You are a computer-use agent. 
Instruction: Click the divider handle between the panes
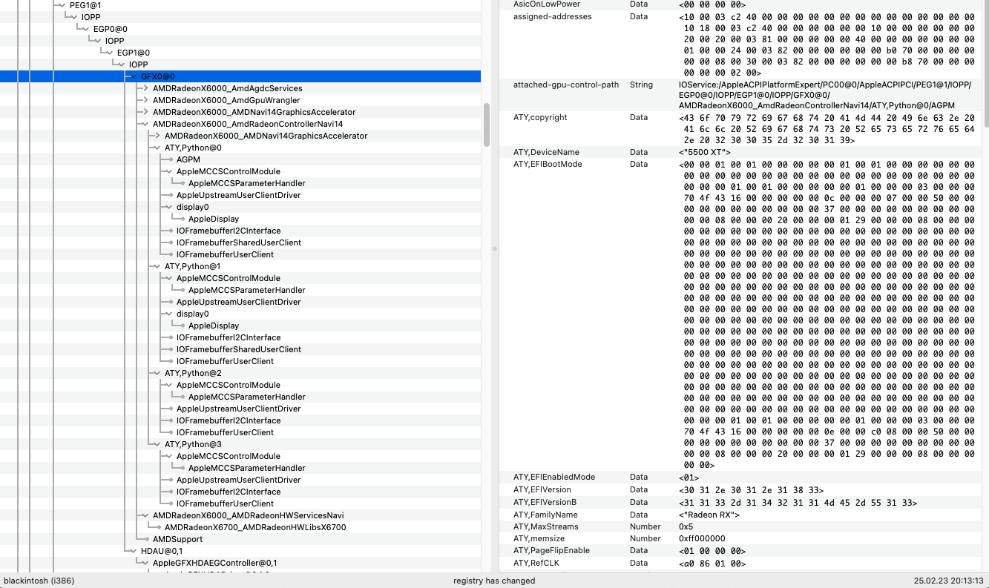(x=494, y=248)
